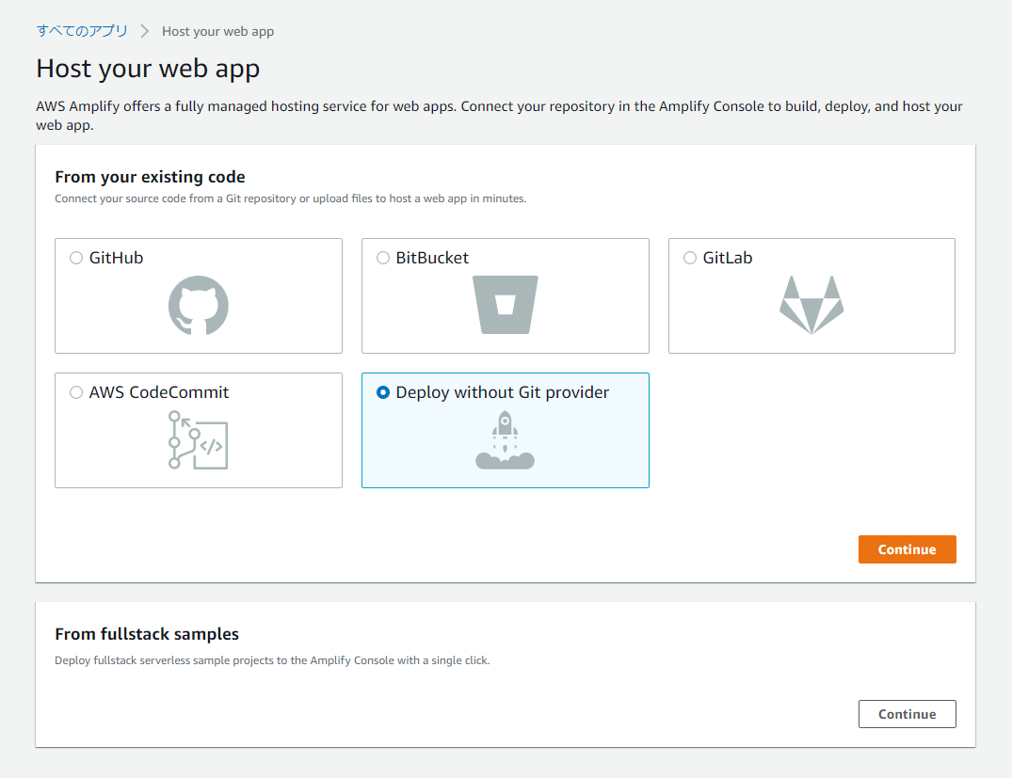Viewport: 1012px width, 778px height.
Task: Click the GitLab fox logo
Action: (811, 305)
